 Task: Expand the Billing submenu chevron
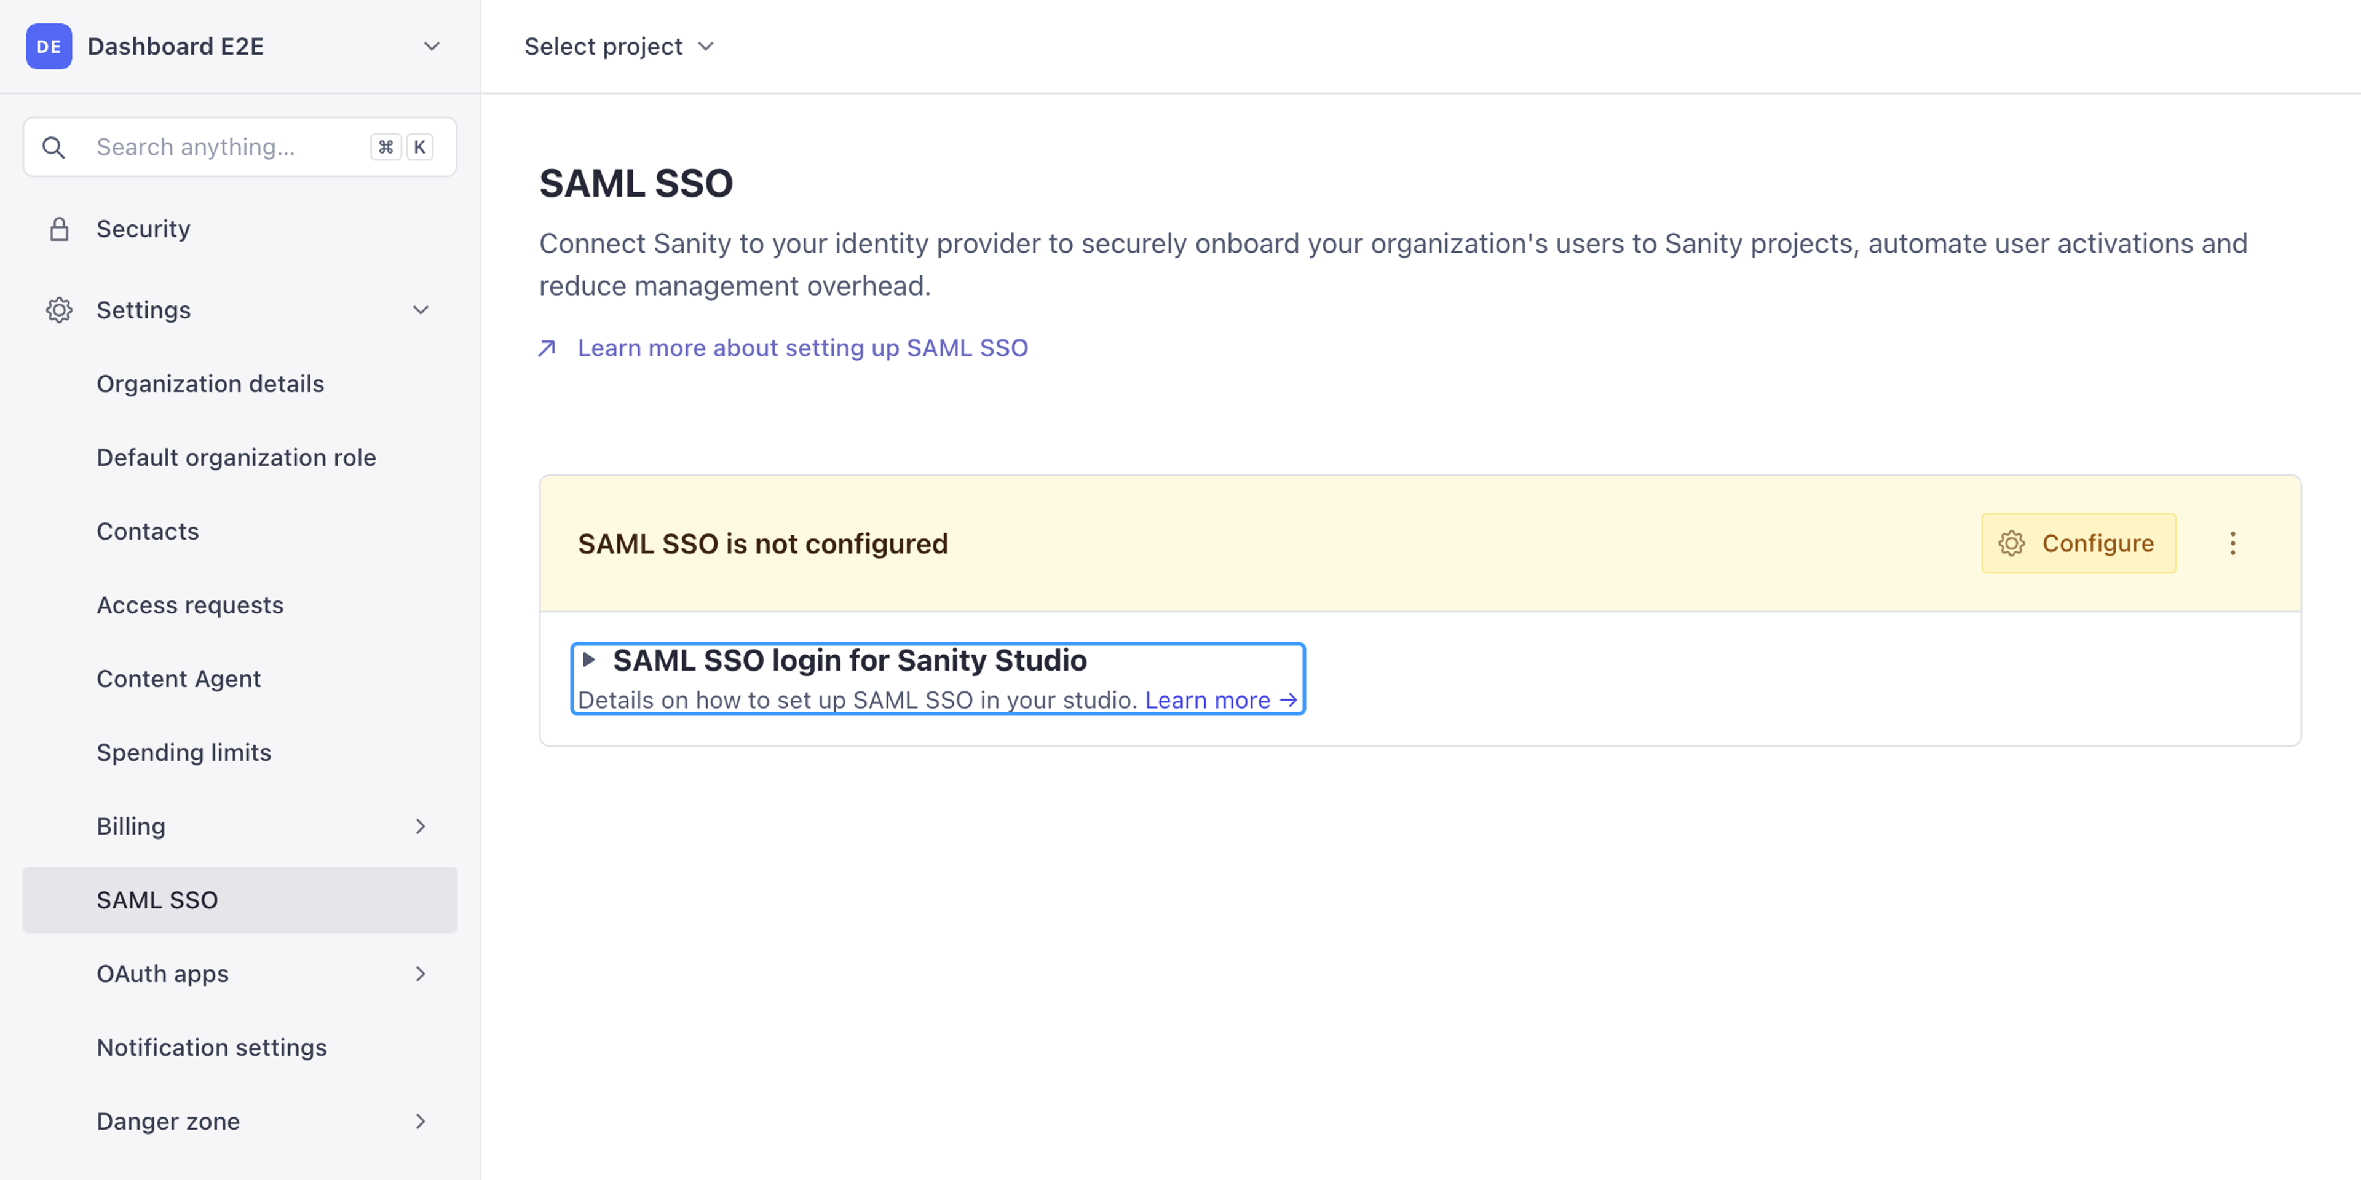421,827
